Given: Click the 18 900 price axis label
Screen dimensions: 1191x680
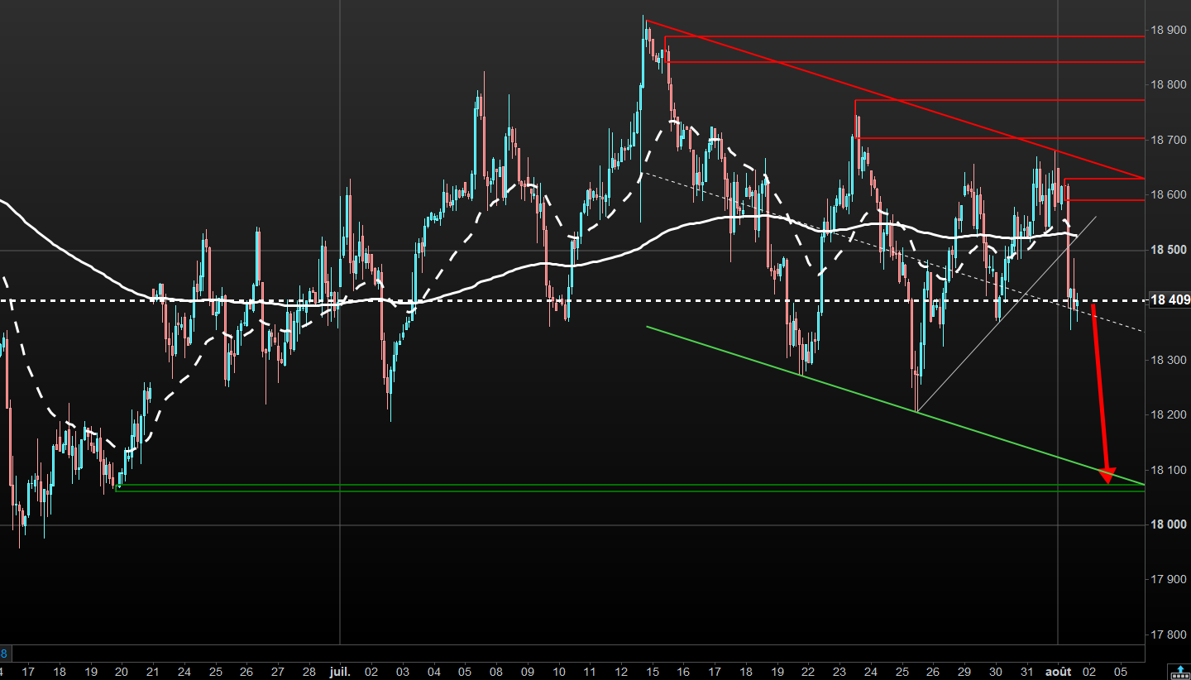Looking at the screenshot, I should point(1169,30).
